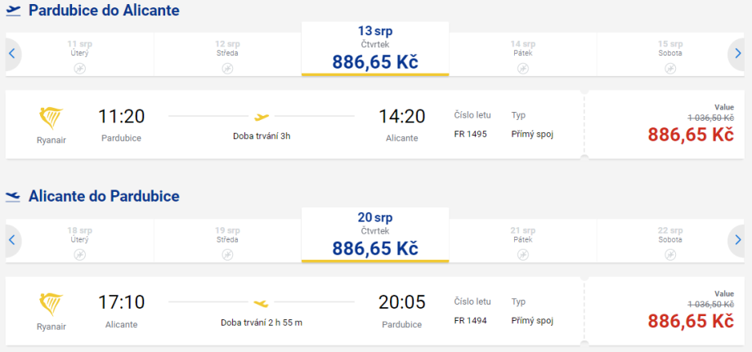The width and height of the screenshot is (752, 352).
Task: Click the no-flight icon under 22 srp Sobota
Action: click(669, 254)
